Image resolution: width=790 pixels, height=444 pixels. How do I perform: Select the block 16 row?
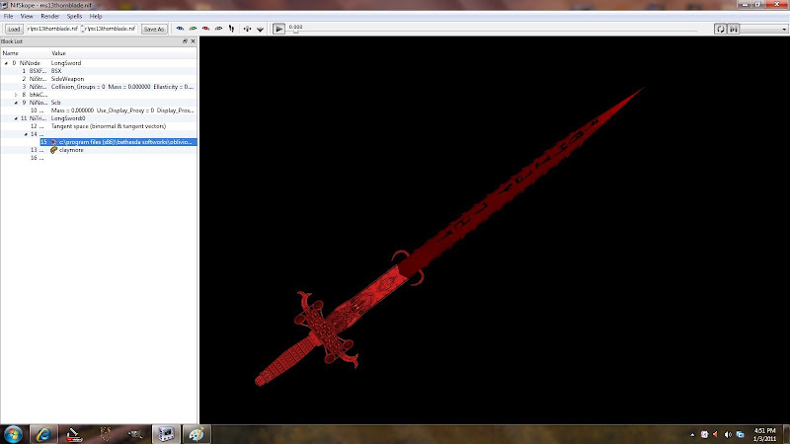pyautogui.click(x=99, y=158)
